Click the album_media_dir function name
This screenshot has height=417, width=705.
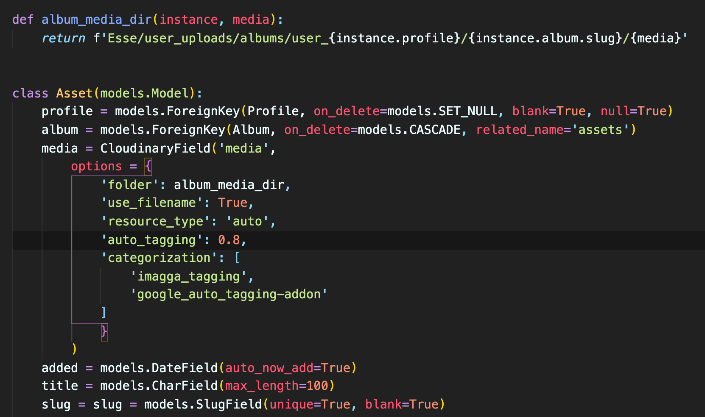(x=97, y=19)
